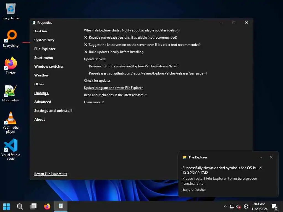Switch to System tray section
Viewport: 283px width, 212px height.
tap(44, 40)
